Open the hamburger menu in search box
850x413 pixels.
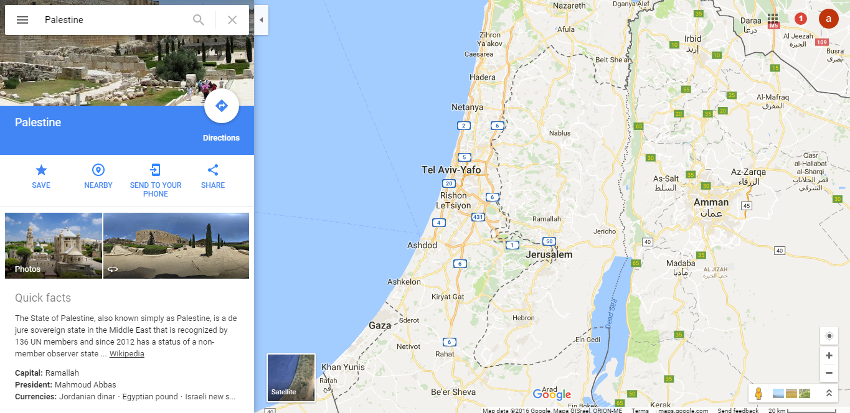click(x=22, y=20)
